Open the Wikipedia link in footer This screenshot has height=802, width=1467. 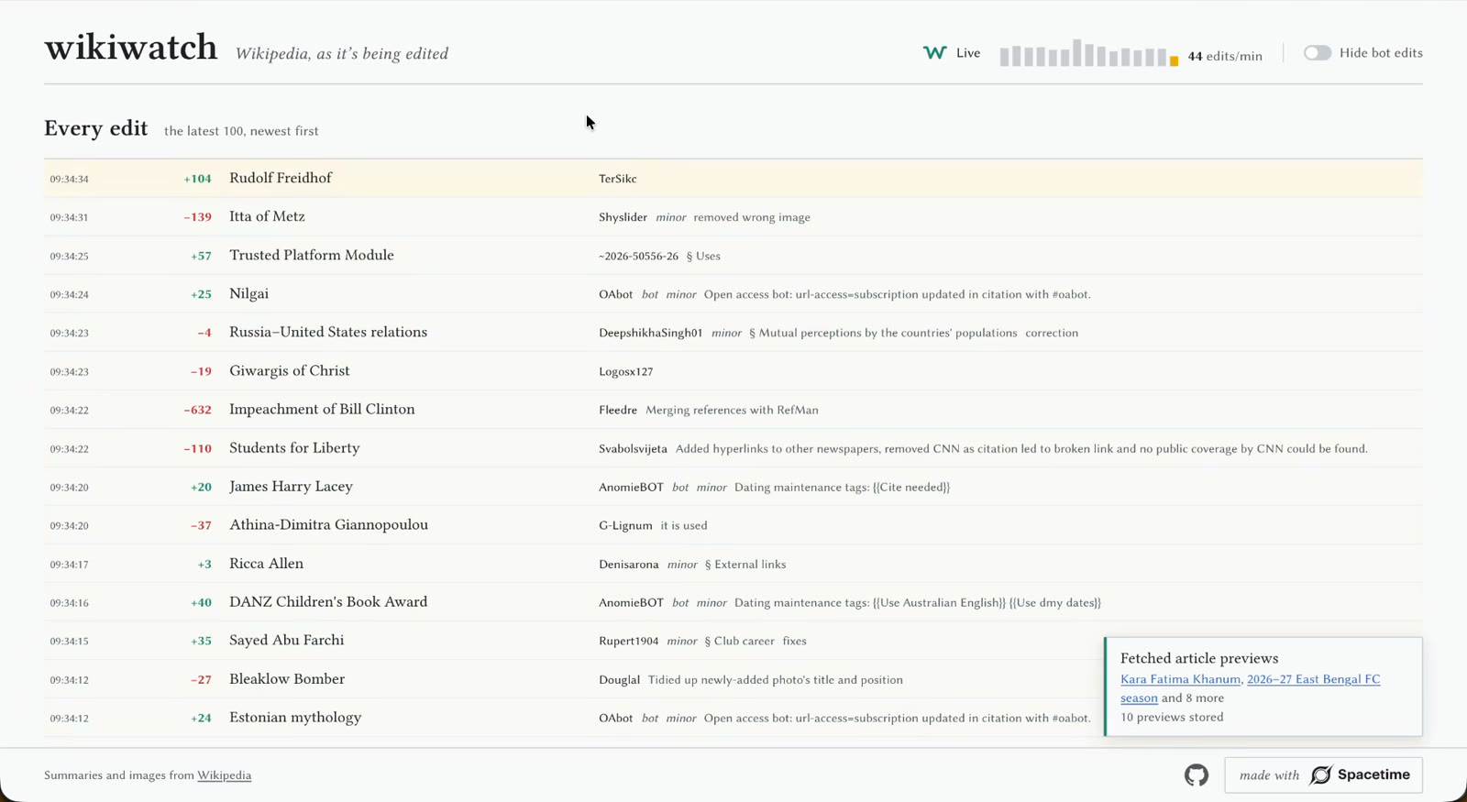(225, 775)
